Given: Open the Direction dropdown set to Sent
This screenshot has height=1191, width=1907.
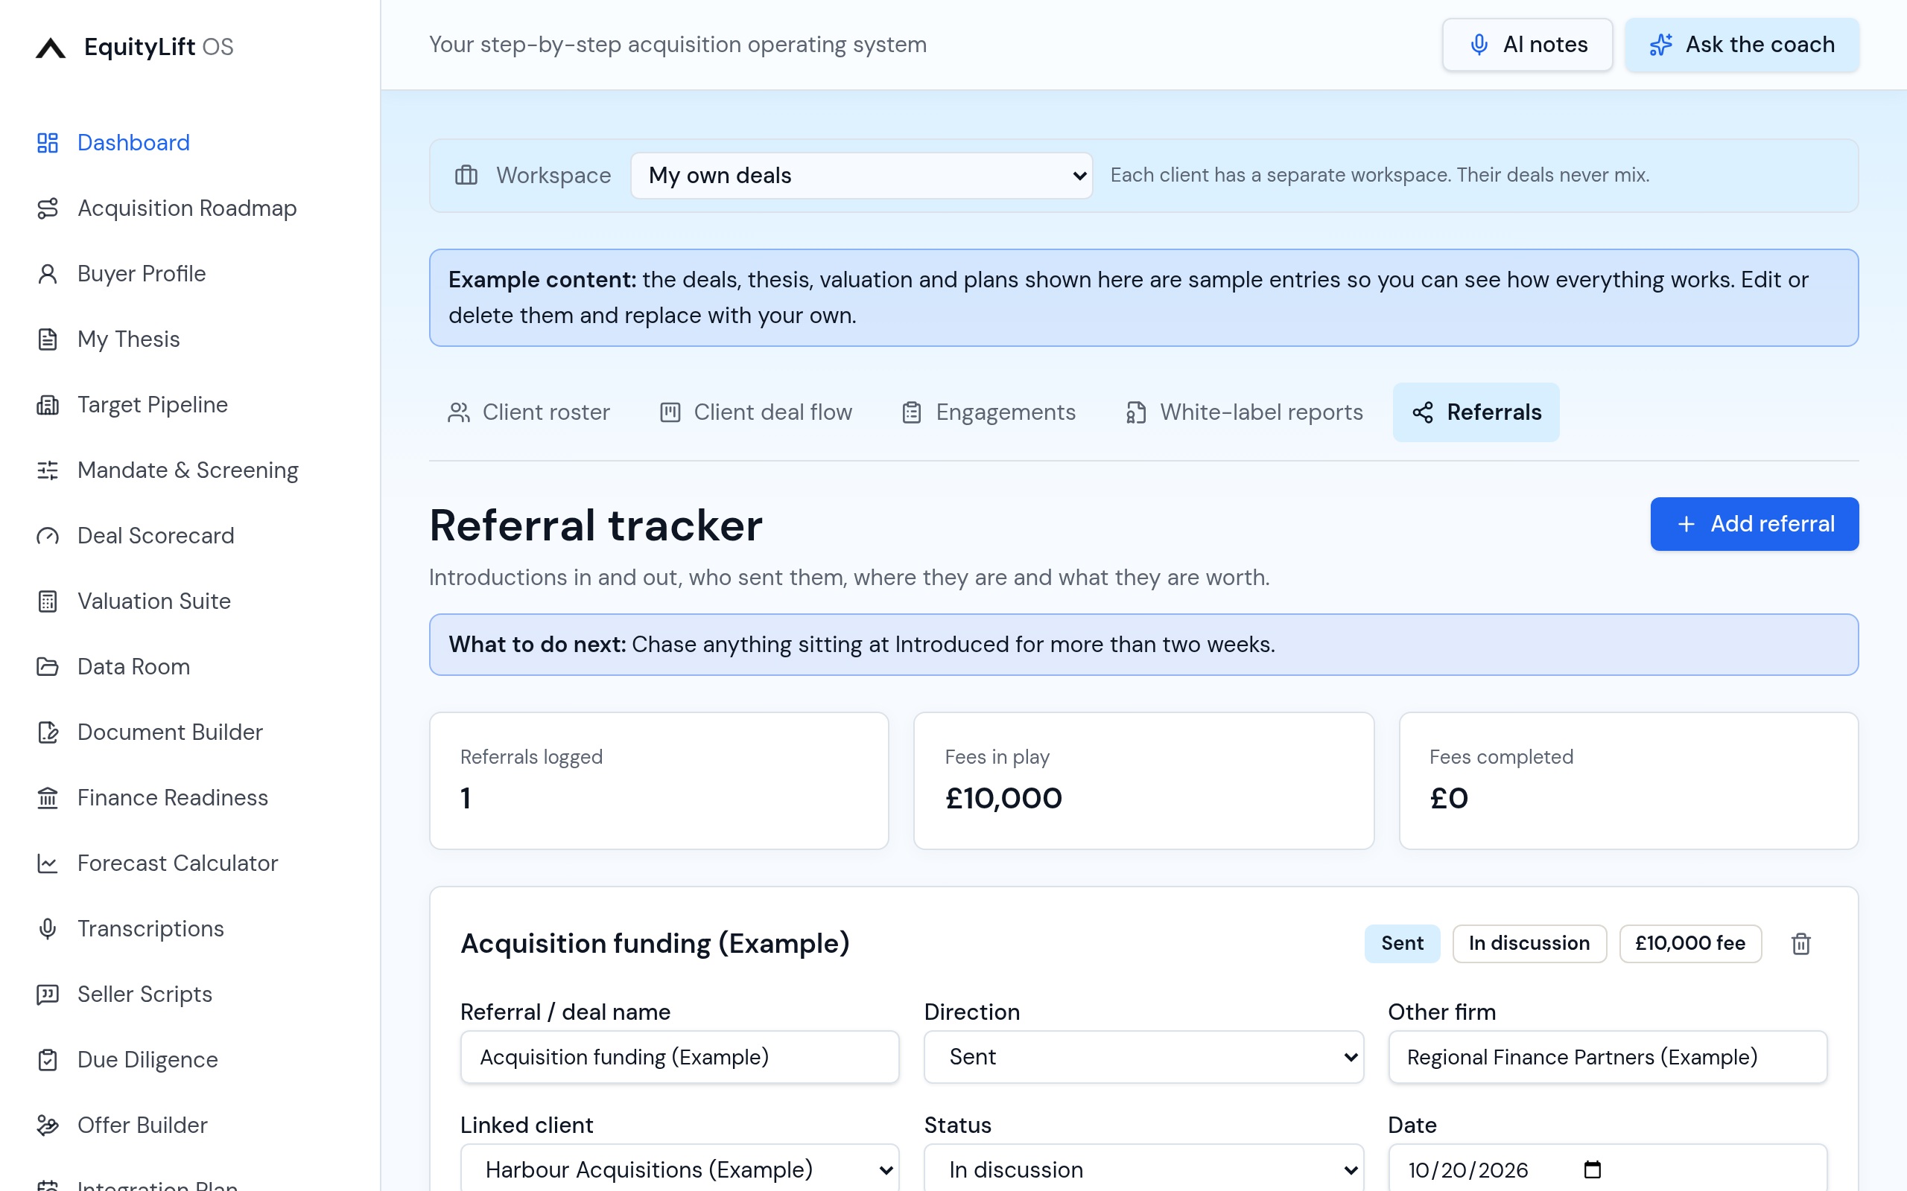Looking at the screenshot, I should coord(1143,1057).
